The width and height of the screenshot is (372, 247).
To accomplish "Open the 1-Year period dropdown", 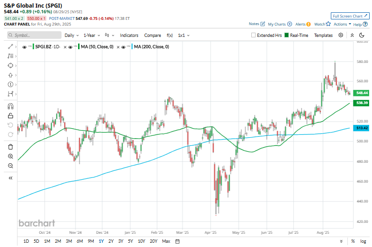I will point(92,35).
